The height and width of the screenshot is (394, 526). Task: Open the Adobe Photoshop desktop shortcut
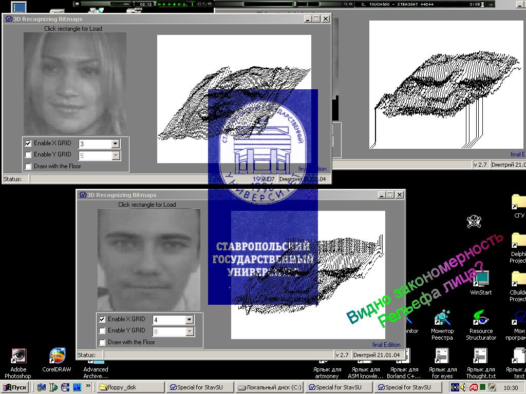18,356
